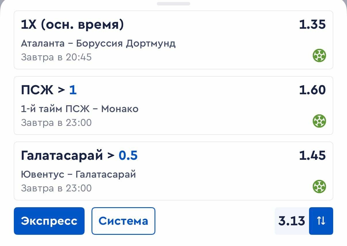Click the drag handle atop the bet slip
Screen dimensions: 347x246
[x=173, y=4]
